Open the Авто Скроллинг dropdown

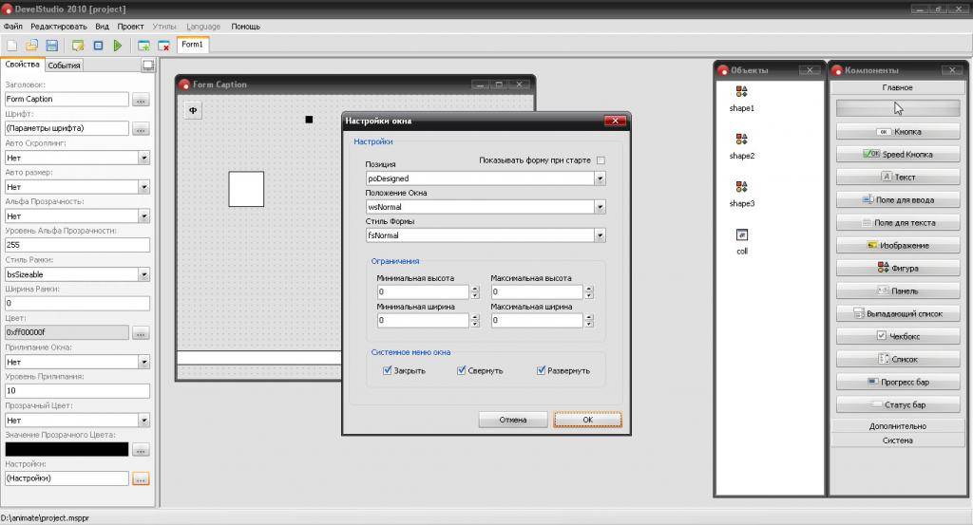[144, 158]
